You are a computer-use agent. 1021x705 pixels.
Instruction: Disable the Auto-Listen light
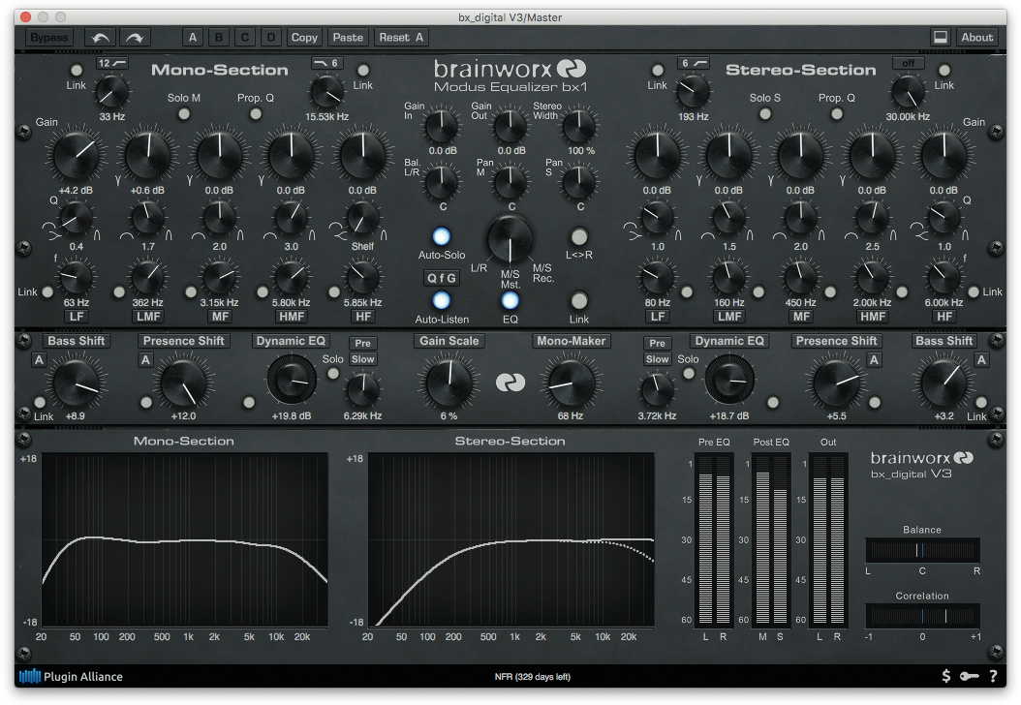442,300
